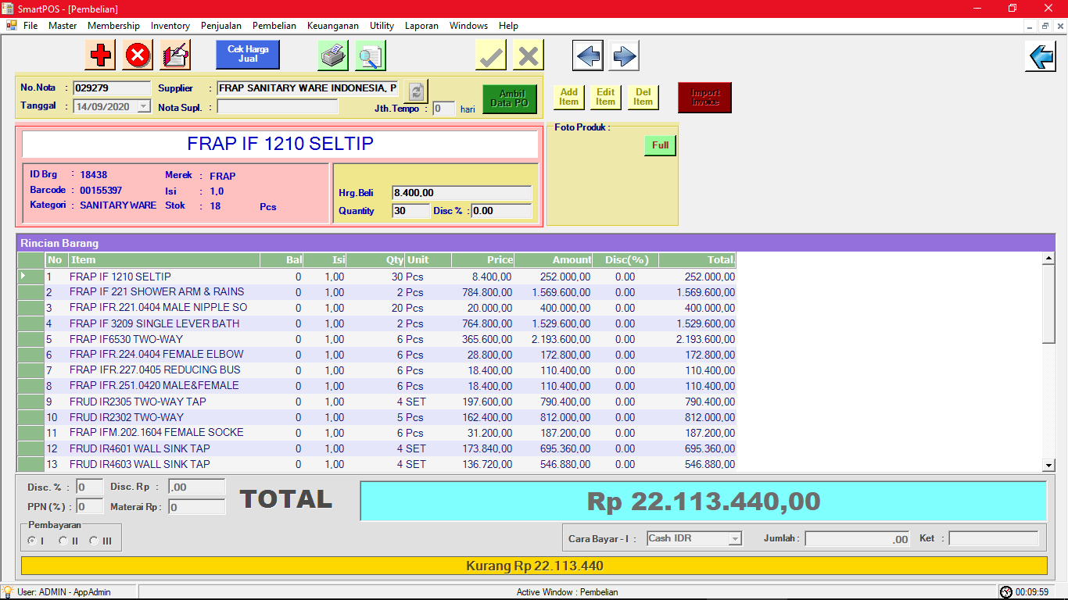
Task: Select payment option II radio
Action: click(x=63, y=541)
